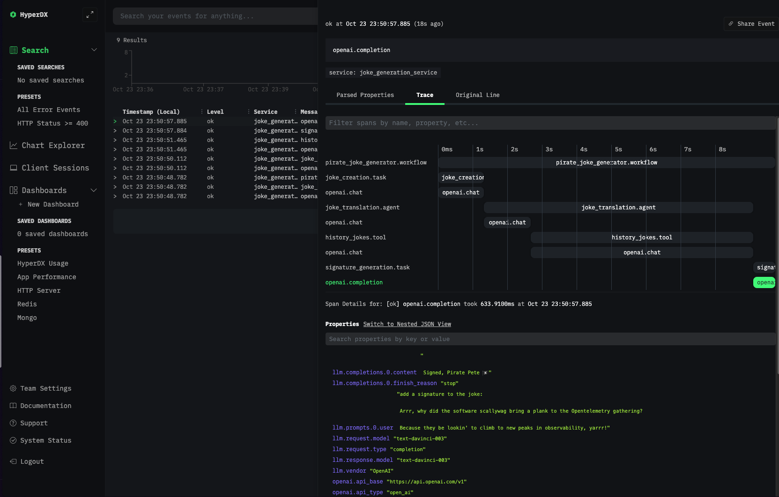Focus the Search properties by key field
Image resolution: width=779 pixels, height=497 pixels.
(x=550, y=339)
